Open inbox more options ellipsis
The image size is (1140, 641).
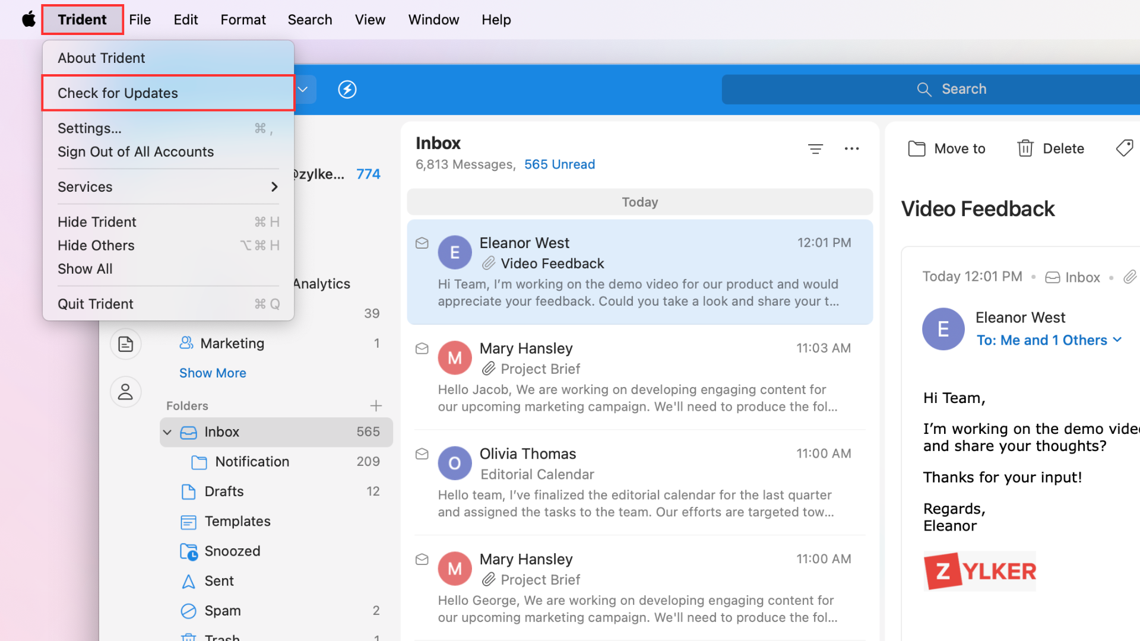coord(851,148)
